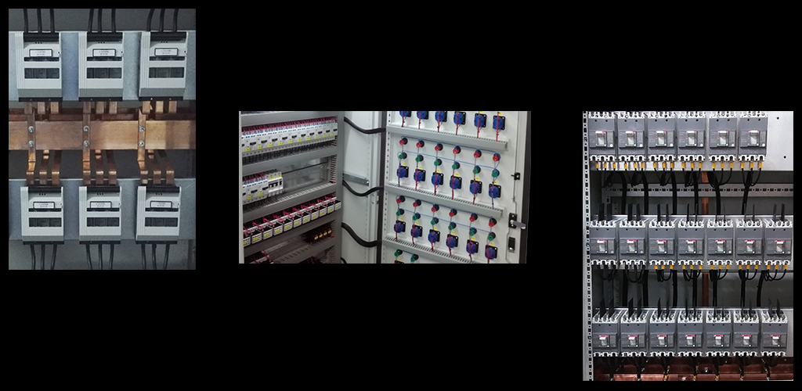Click the top-left green indicator lamp on door
This screenshot has height=391, width=802.
click(403, 156)
